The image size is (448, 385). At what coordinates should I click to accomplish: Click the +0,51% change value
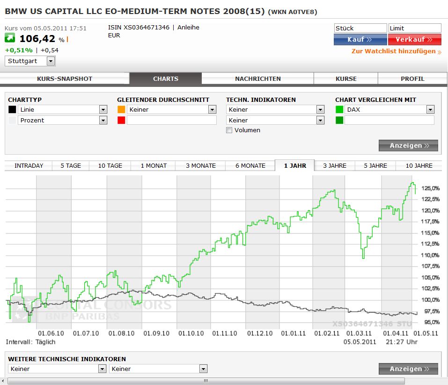19,50
